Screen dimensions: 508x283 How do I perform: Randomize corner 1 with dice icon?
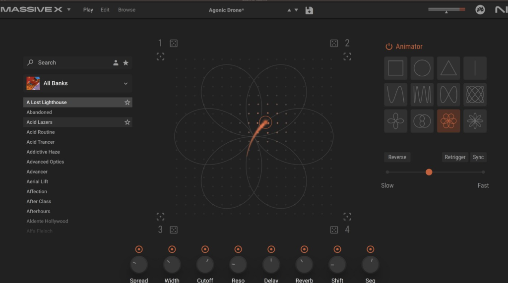pos(174,44)
